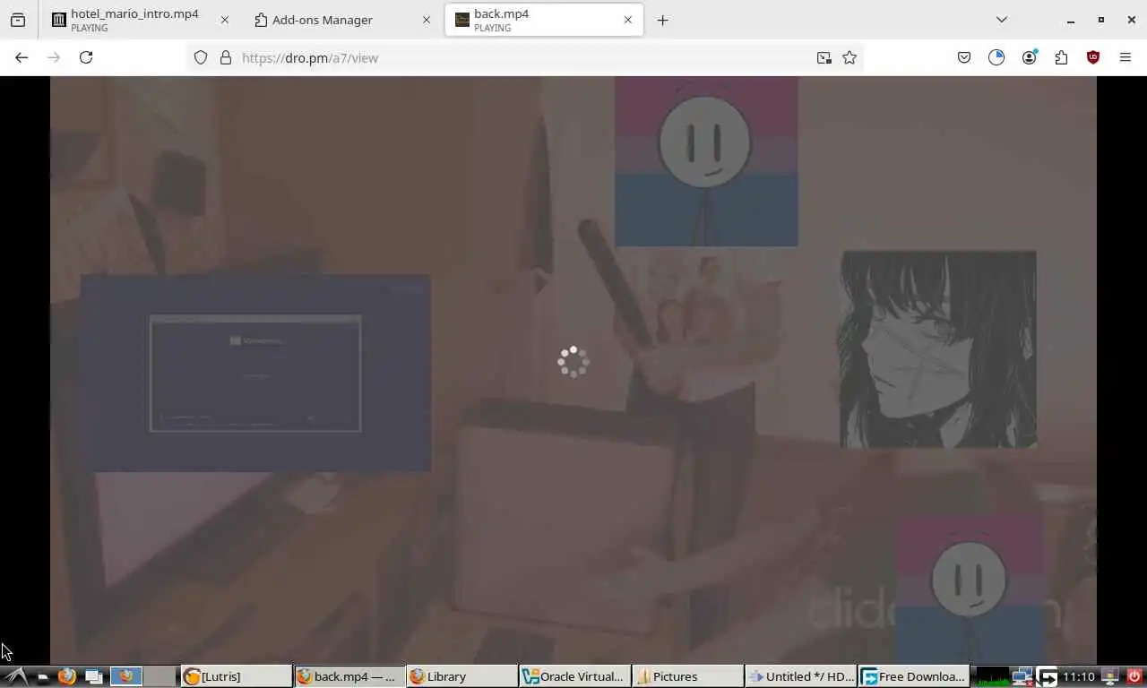The width and height of the screenshot is (1147, 688).
Task: Open uBlock Origin extension popup
Action: (1093, 57)
